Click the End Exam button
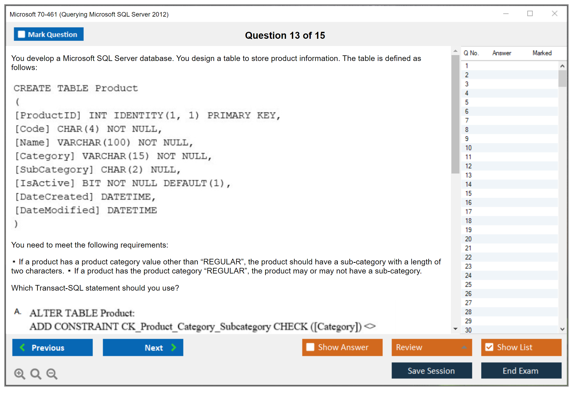The image size is (575, 393). pyautogui.click(x=521, y=371)
